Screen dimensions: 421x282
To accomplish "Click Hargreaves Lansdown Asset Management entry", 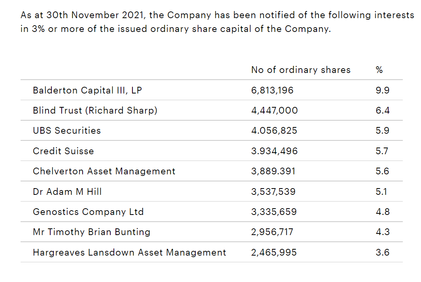I will [129, 252].
